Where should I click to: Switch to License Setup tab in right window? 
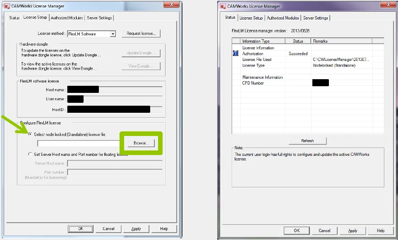coord(251,18)
